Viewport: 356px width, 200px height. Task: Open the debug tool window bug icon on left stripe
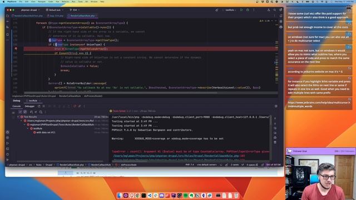point(7,132)
